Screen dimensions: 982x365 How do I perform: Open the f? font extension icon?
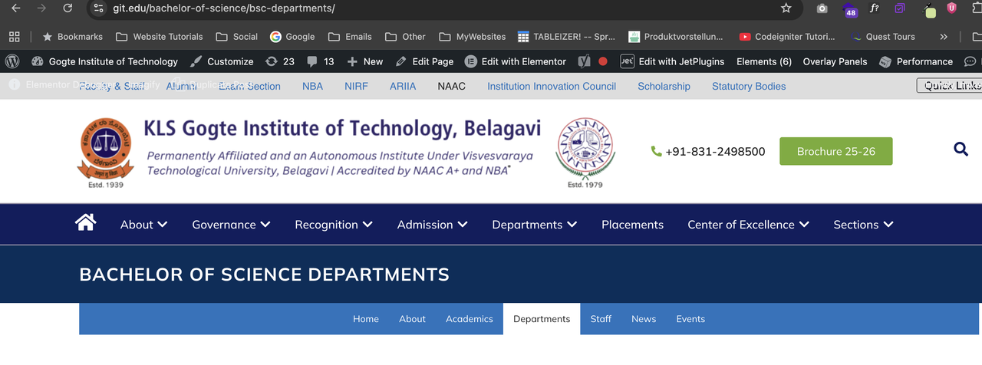coord(875,8)
